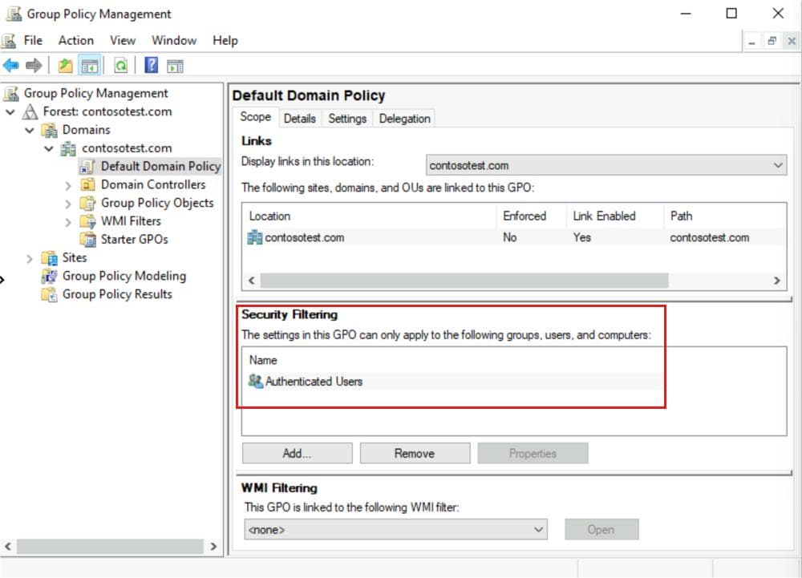
Task: Select the Group Policy Management root node icon
Action: coord(11,93)
